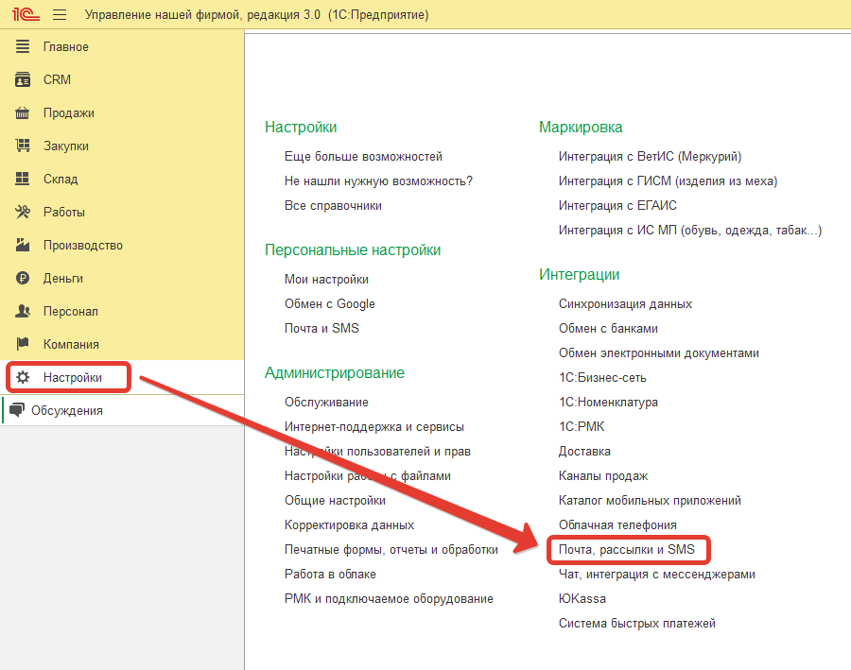Open Обмен с банками
851x670 pixels.
[608, 328]
